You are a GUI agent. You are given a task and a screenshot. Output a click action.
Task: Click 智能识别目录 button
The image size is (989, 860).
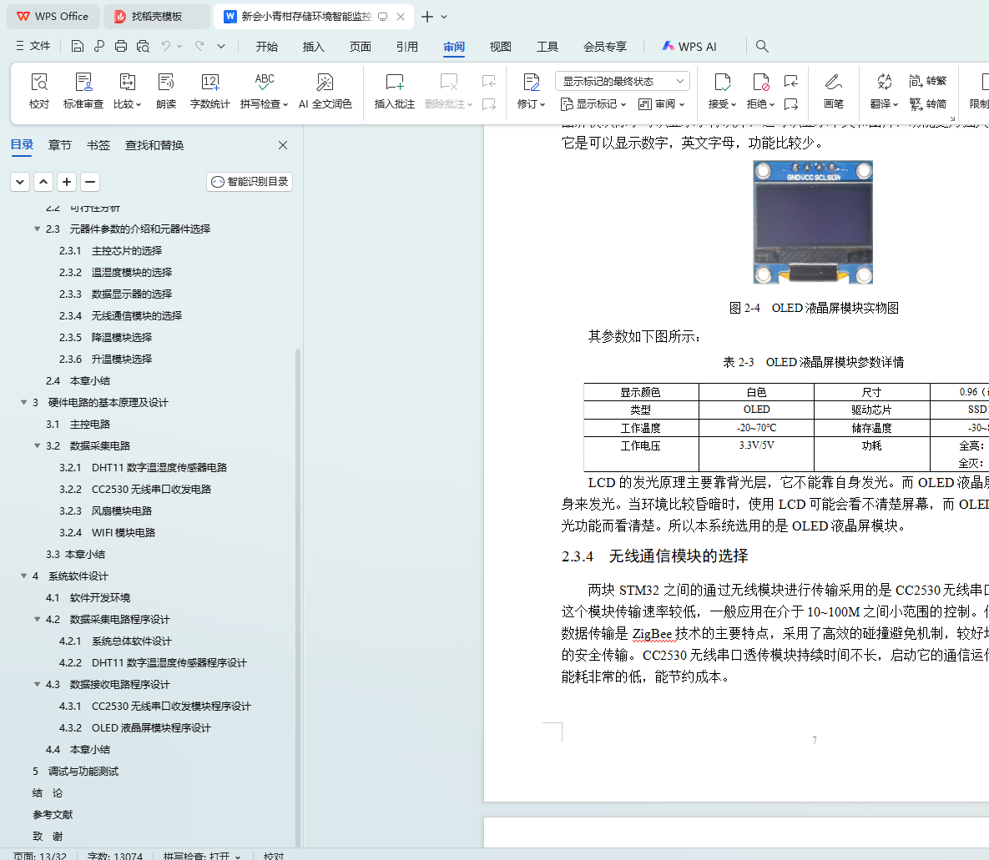tap(250, 182)
